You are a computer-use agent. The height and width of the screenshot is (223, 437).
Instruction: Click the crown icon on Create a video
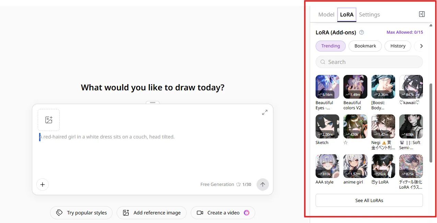pos(246,213)
